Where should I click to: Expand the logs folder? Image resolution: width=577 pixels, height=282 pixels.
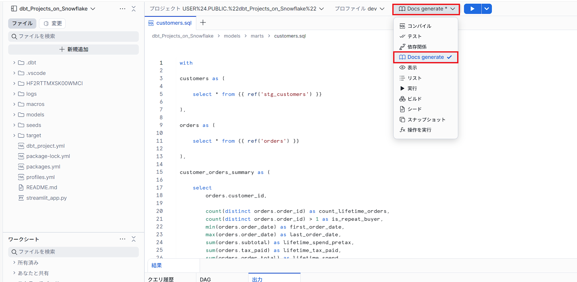coord(14,94)
